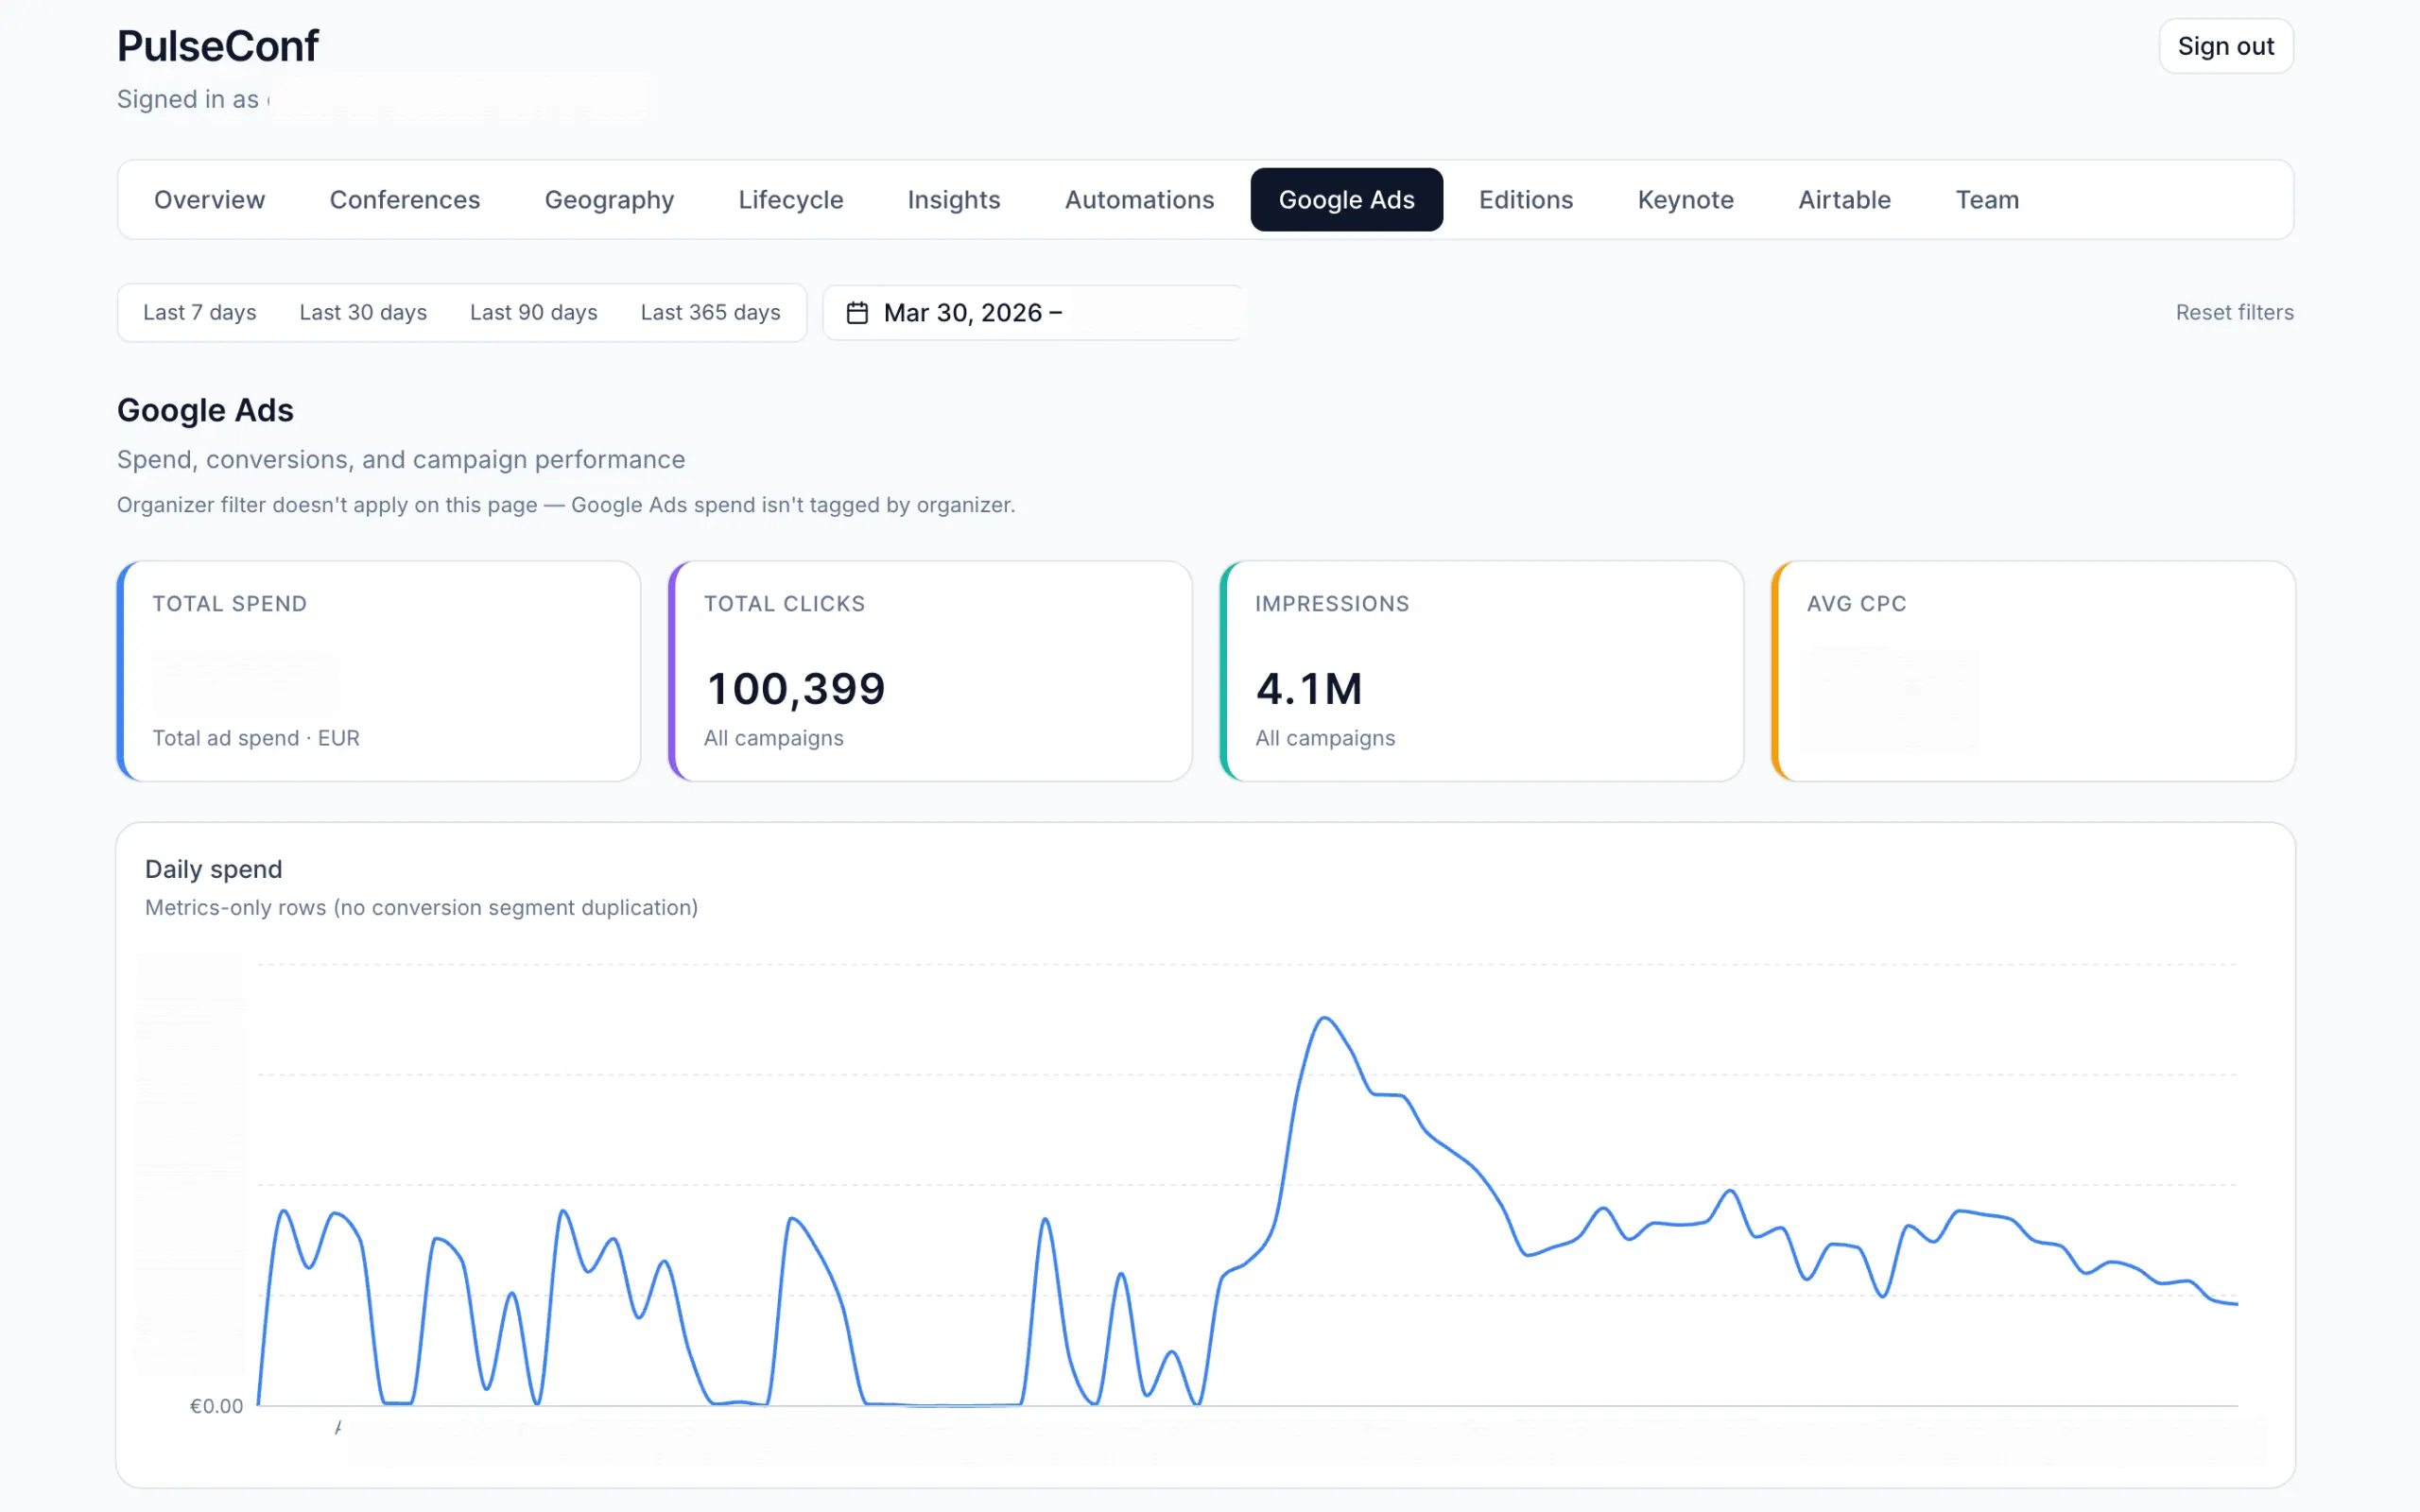Go to the Airtable tab
Screen dimensions: 2420x1512
pos(1844,200)
